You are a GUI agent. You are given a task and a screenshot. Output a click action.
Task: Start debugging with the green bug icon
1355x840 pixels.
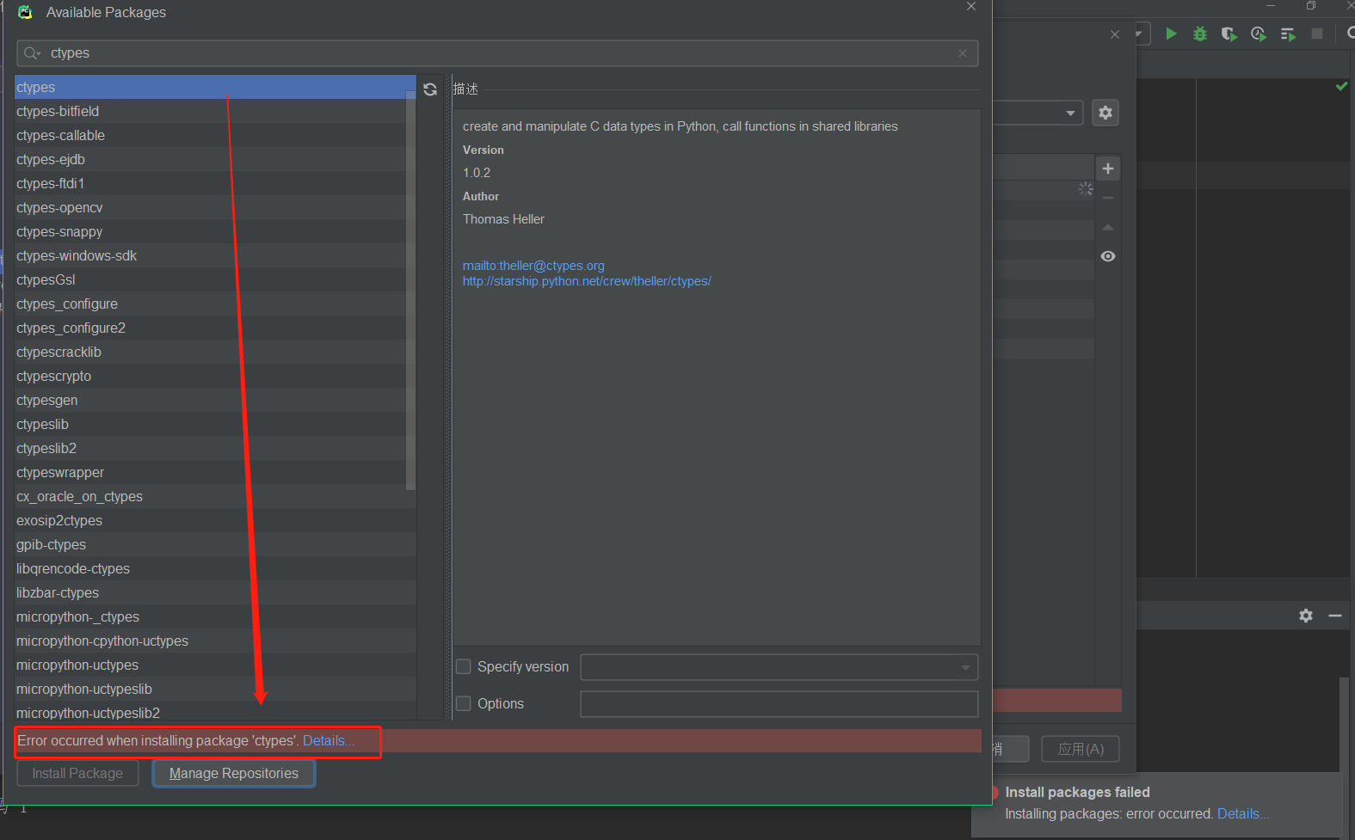point(1200,34)
